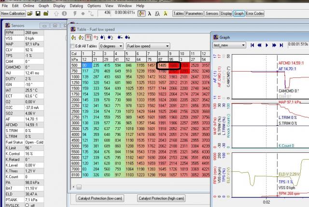
Task: Open the test_new datalog dropdown
Action: click(230, 45)
